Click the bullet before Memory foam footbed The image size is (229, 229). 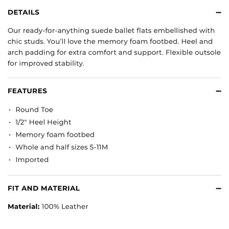pyautogui.click(x=10, y=135)
